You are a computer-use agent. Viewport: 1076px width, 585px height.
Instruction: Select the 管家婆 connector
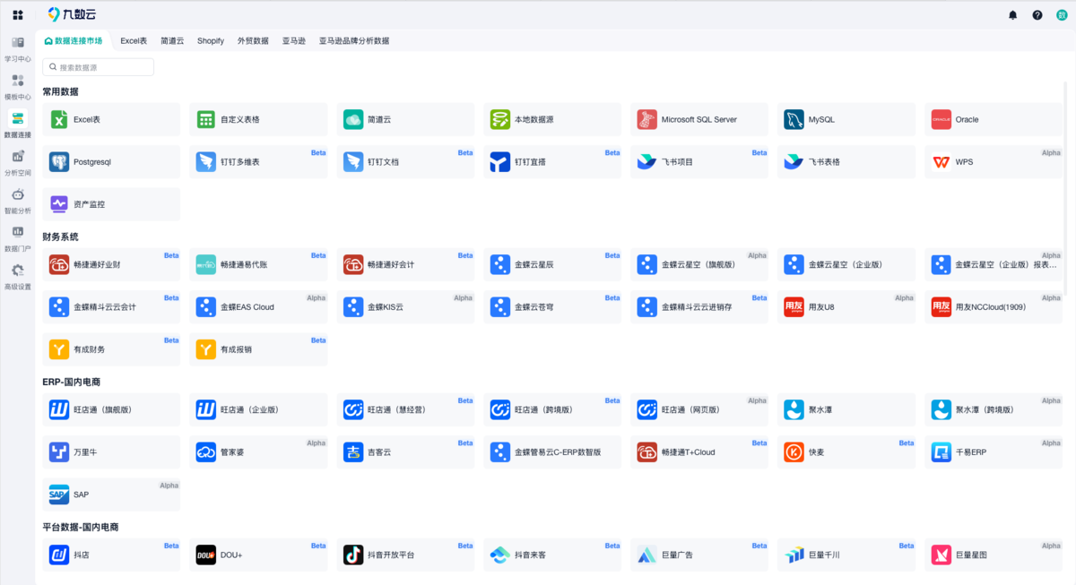(x=258, y=452)
